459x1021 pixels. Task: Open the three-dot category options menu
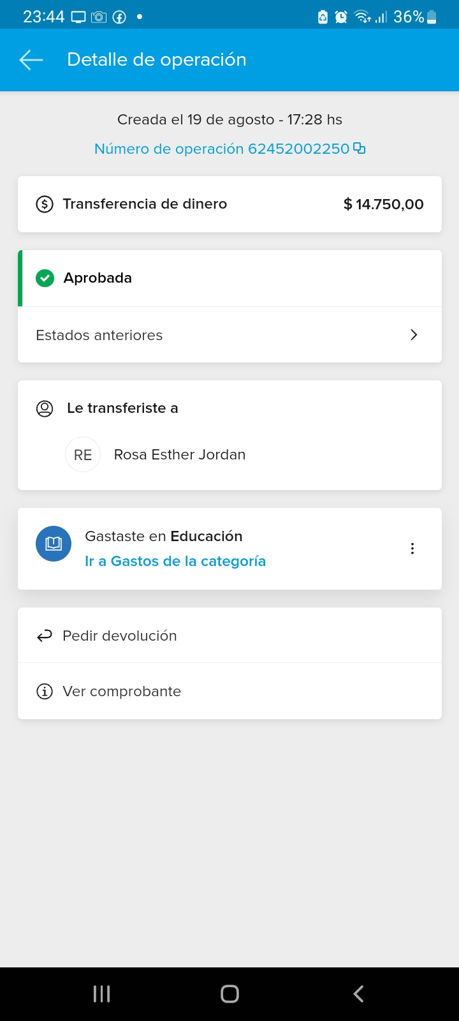click(412, 549)
